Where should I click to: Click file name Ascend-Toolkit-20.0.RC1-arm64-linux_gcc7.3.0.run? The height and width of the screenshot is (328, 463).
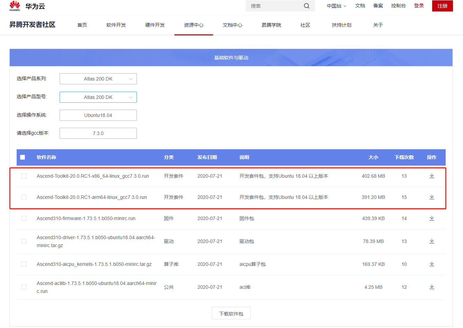[92, 197]
